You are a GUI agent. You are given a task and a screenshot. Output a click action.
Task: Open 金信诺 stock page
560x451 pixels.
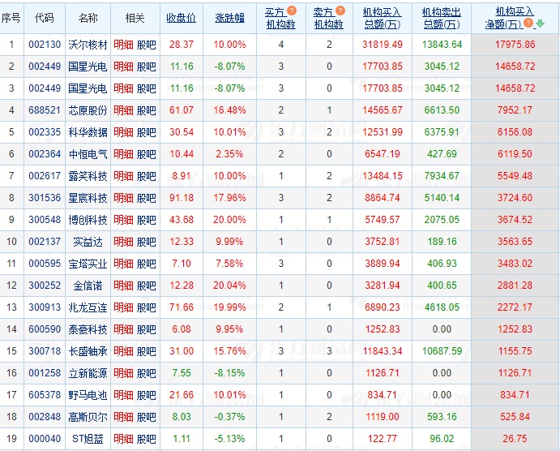(88, 286)
